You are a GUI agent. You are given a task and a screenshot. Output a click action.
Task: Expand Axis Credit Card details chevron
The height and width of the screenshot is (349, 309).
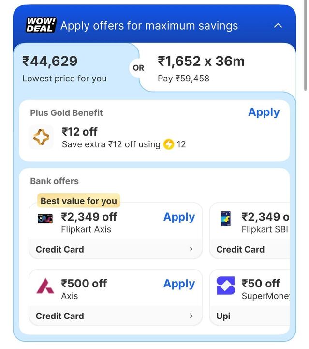point(191,316)
